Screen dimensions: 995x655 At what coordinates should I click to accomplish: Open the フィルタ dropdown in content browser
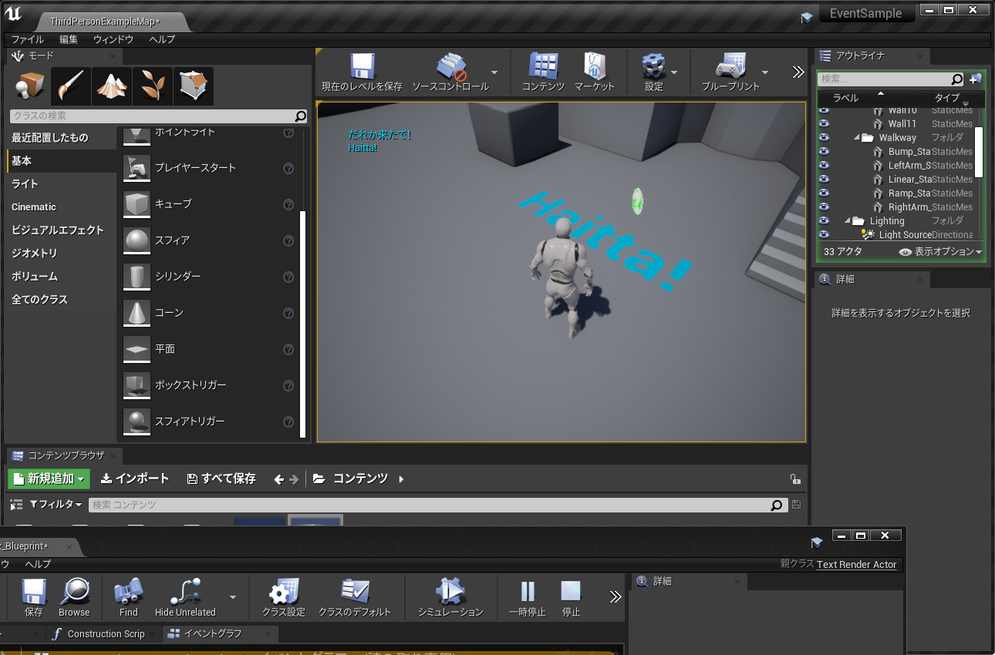point(56,504)
